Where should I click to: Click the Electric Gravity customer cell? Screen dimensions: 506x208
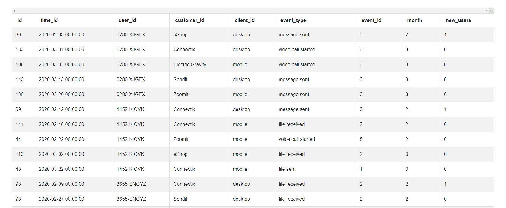pos(190,64)
